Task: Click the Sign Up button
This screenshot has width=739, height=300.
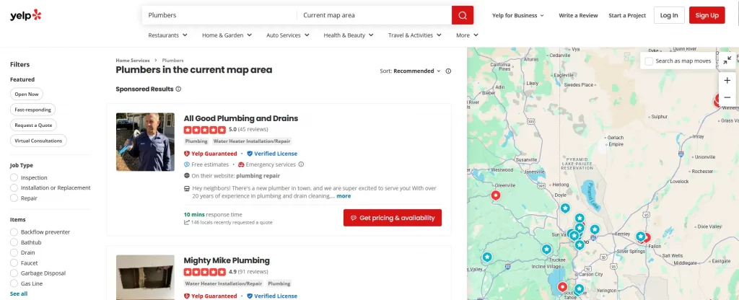Action: (x=707, y=15)
